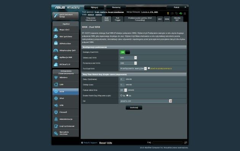Viewport: 240px width, 151px height.
Task: Switch to the DMZ tab
Action: click(160, 19)
